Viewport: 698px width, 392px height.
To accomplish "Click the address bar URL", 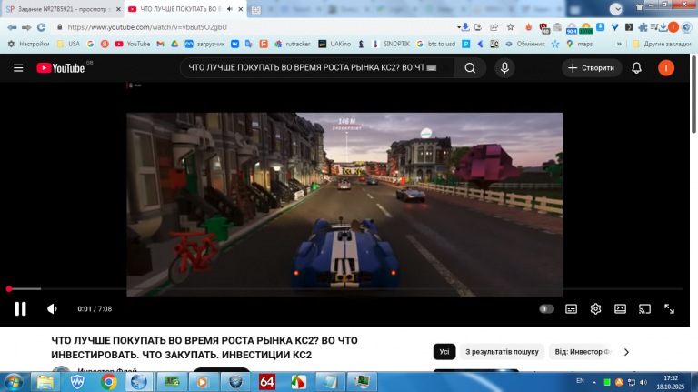I will click(147, 27).
